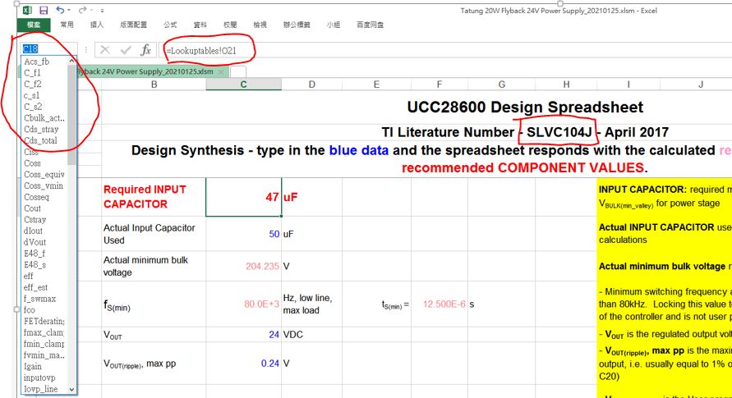Cancel the formula entry with X
Viewport: 732px width, 398px height.
[105, 50]
